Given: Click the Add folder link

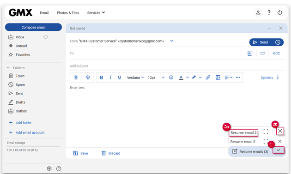Looking at the screenshot, I should tap(24, 123).
